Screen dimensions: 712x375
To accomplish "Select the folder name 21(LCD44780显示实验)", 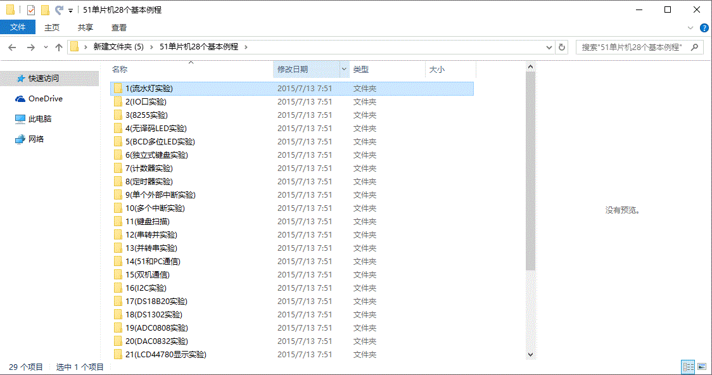I will point(166,355).
